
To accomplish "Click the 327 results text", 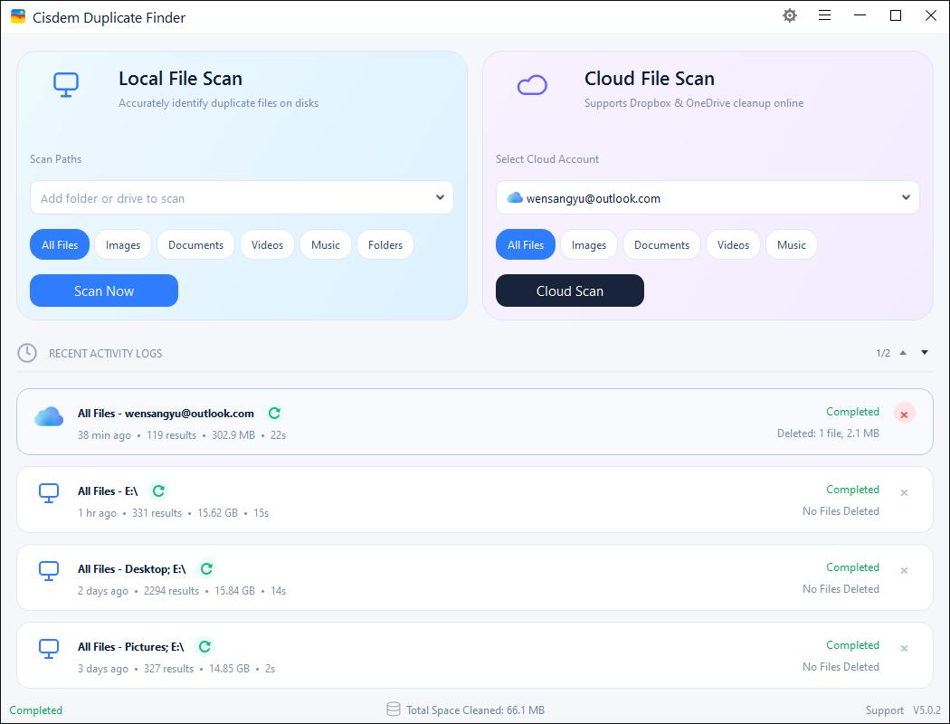I will coord(168,668).
